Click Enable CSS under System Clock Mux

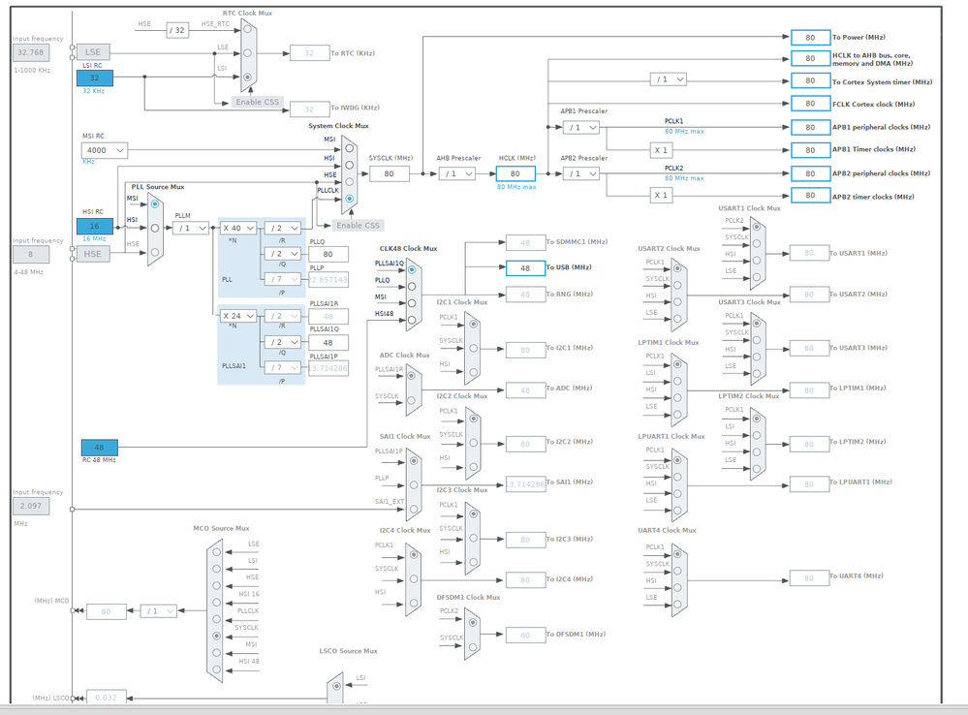359,226
